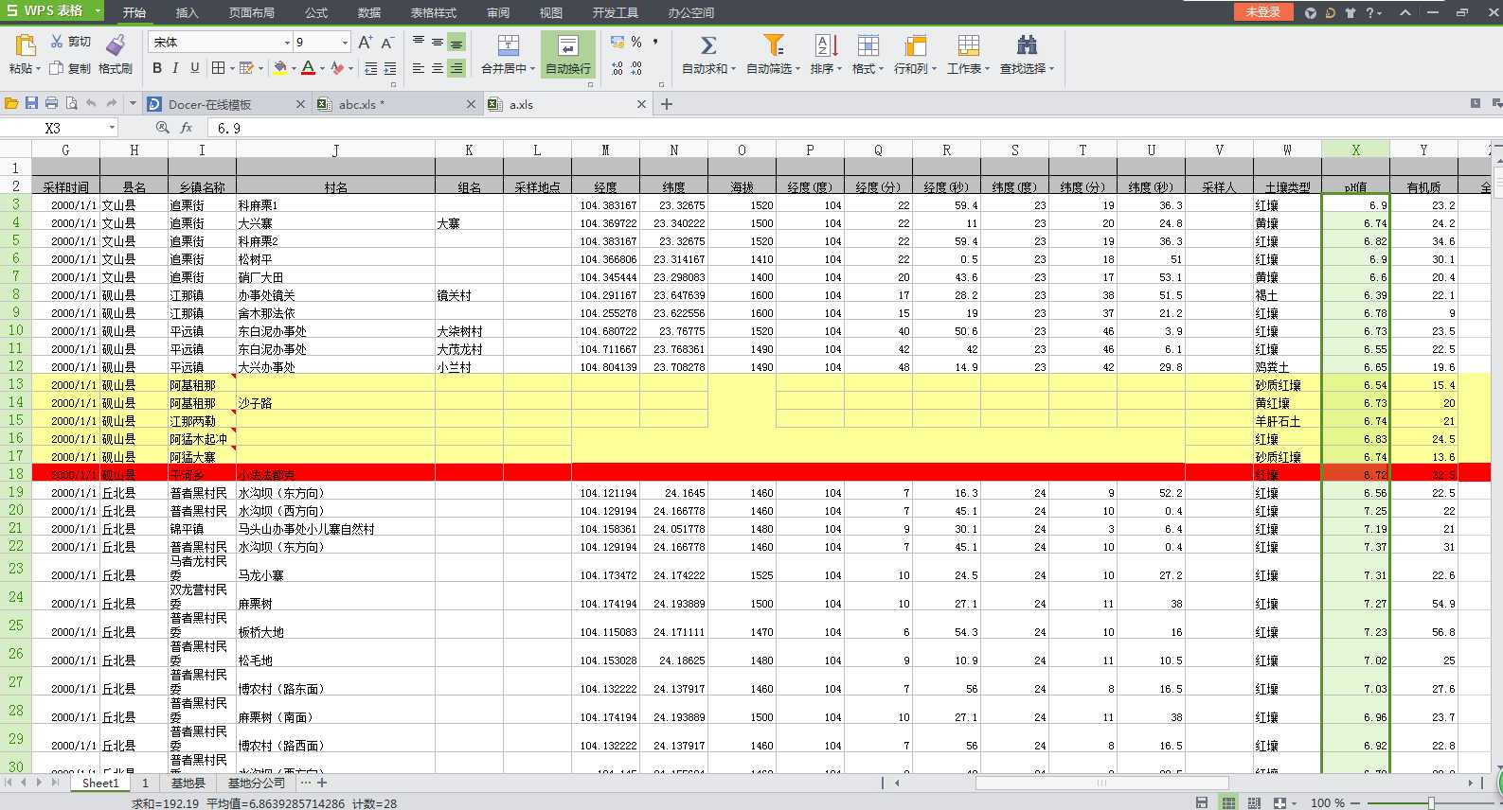Open the 插入 ribbon tab
1503x810 pixels.
pos(188,12)
